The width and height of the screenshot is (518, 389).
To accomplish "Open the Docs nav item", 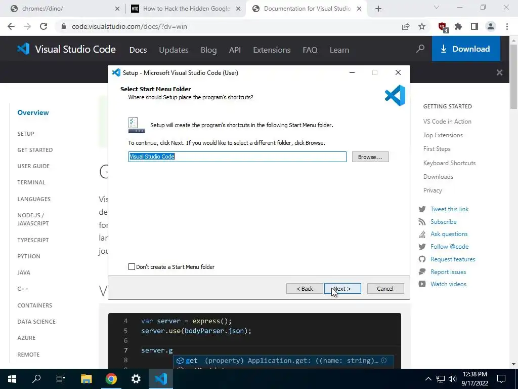I will tap(138, 50).
